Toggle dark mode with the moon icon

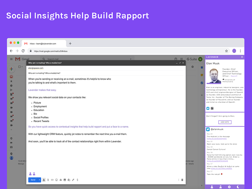[238, 187]
